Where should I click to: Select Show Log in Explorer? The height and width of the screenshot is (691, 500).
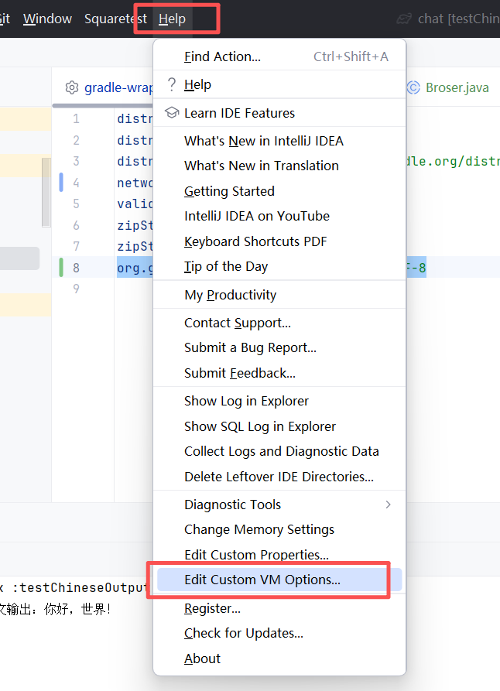(x=279, y=401)
